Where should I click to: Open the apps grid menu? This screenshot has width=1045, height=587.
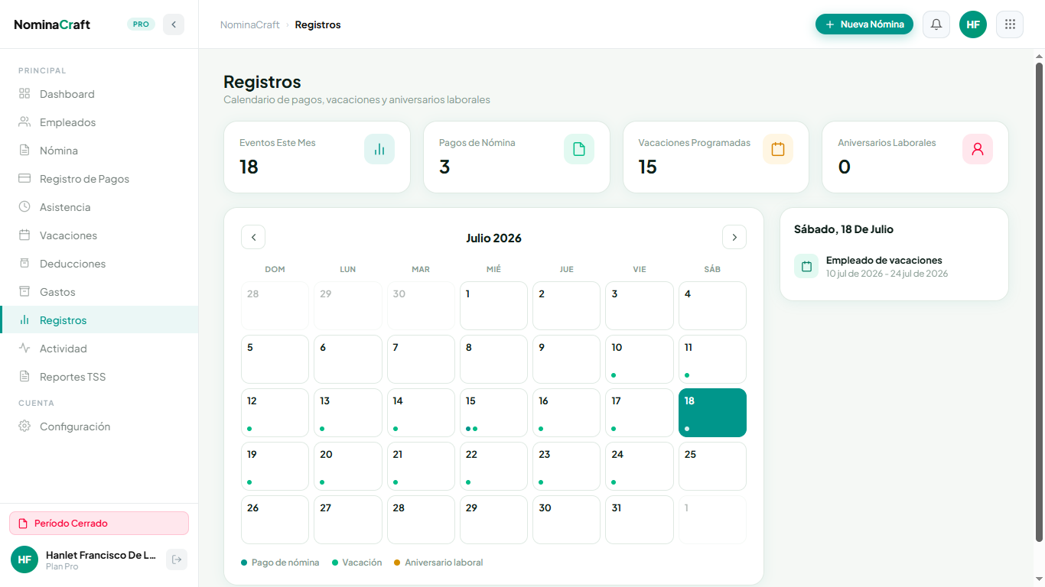1010,24
